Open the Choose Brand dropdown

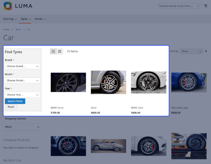tap(22, 66)
